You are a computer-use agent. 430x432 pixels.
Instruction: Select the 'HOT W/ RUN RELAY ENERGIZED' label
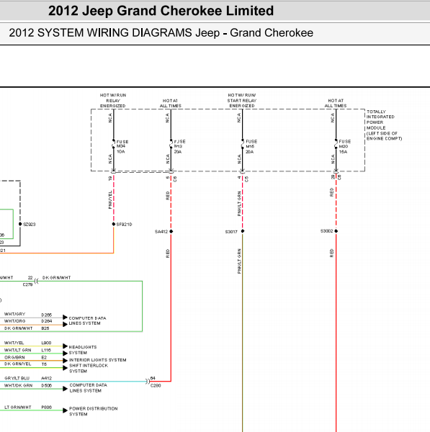click(x=113, y=101)
